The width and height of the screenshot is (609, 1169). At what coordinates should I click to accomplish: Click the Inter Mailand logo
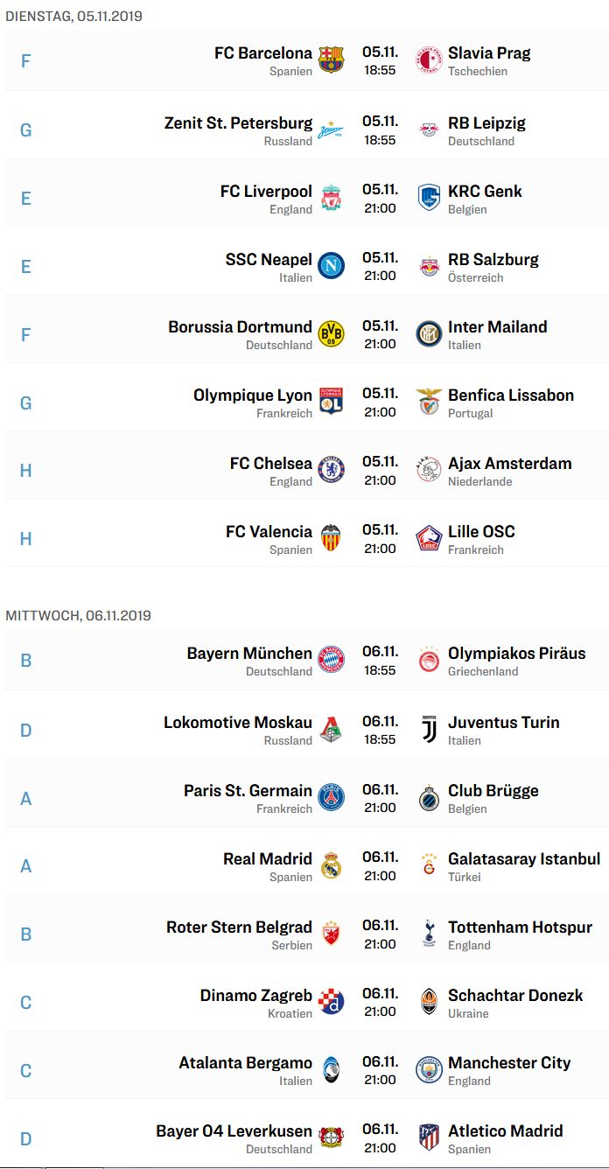click(x=429, y=333)
